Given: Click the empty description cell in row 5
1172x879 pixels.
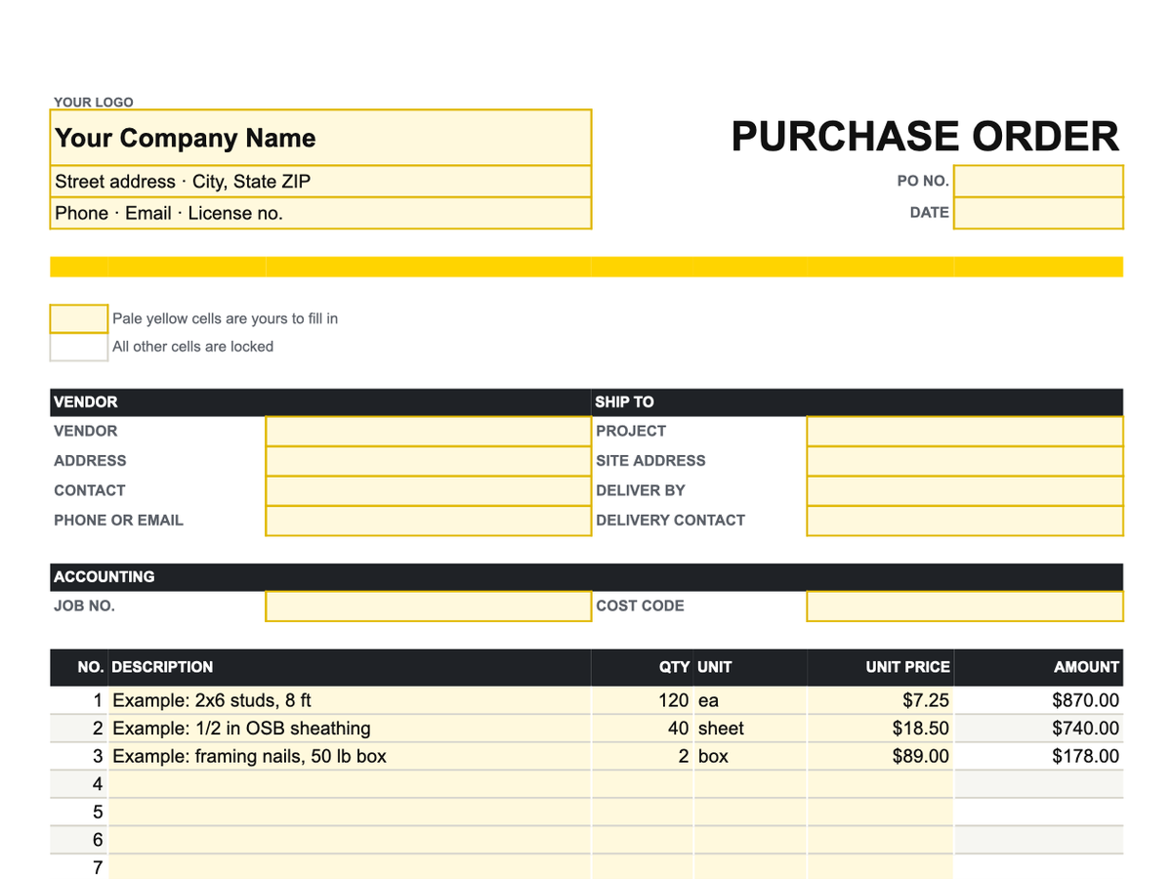Looking at the screenshot, I should point(350,812).
